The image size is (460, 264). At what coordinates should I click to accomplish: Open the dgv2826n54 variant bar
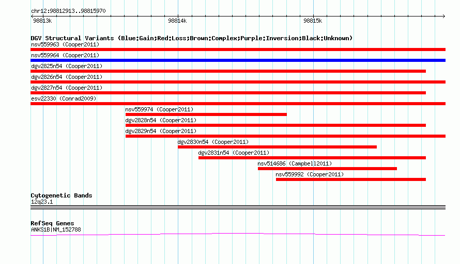point(238,82)
